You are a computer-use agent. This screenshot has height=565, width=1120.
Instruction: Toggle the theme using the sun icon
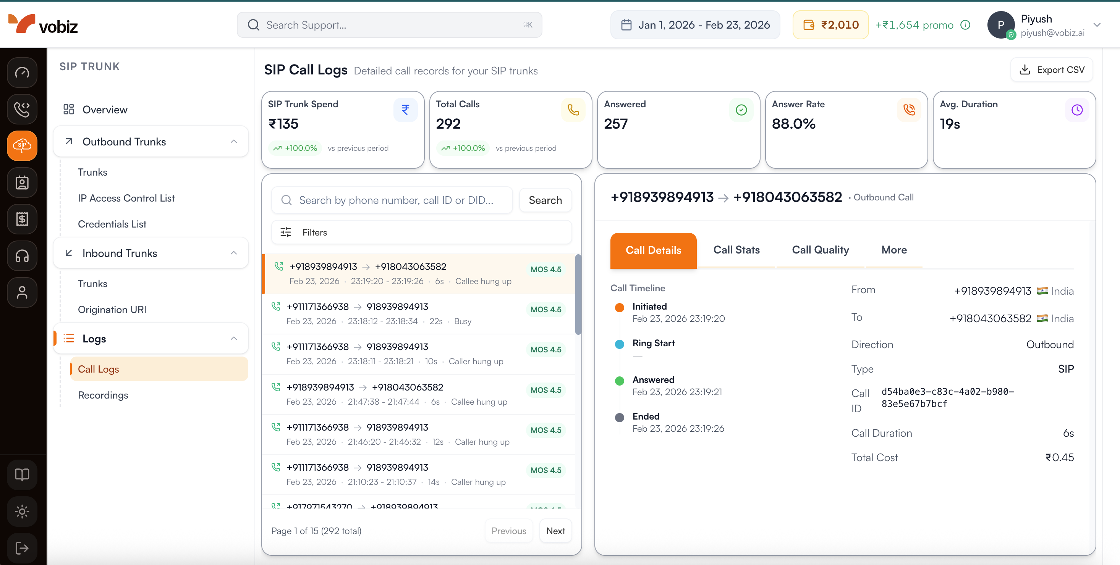tap(22, 512)
